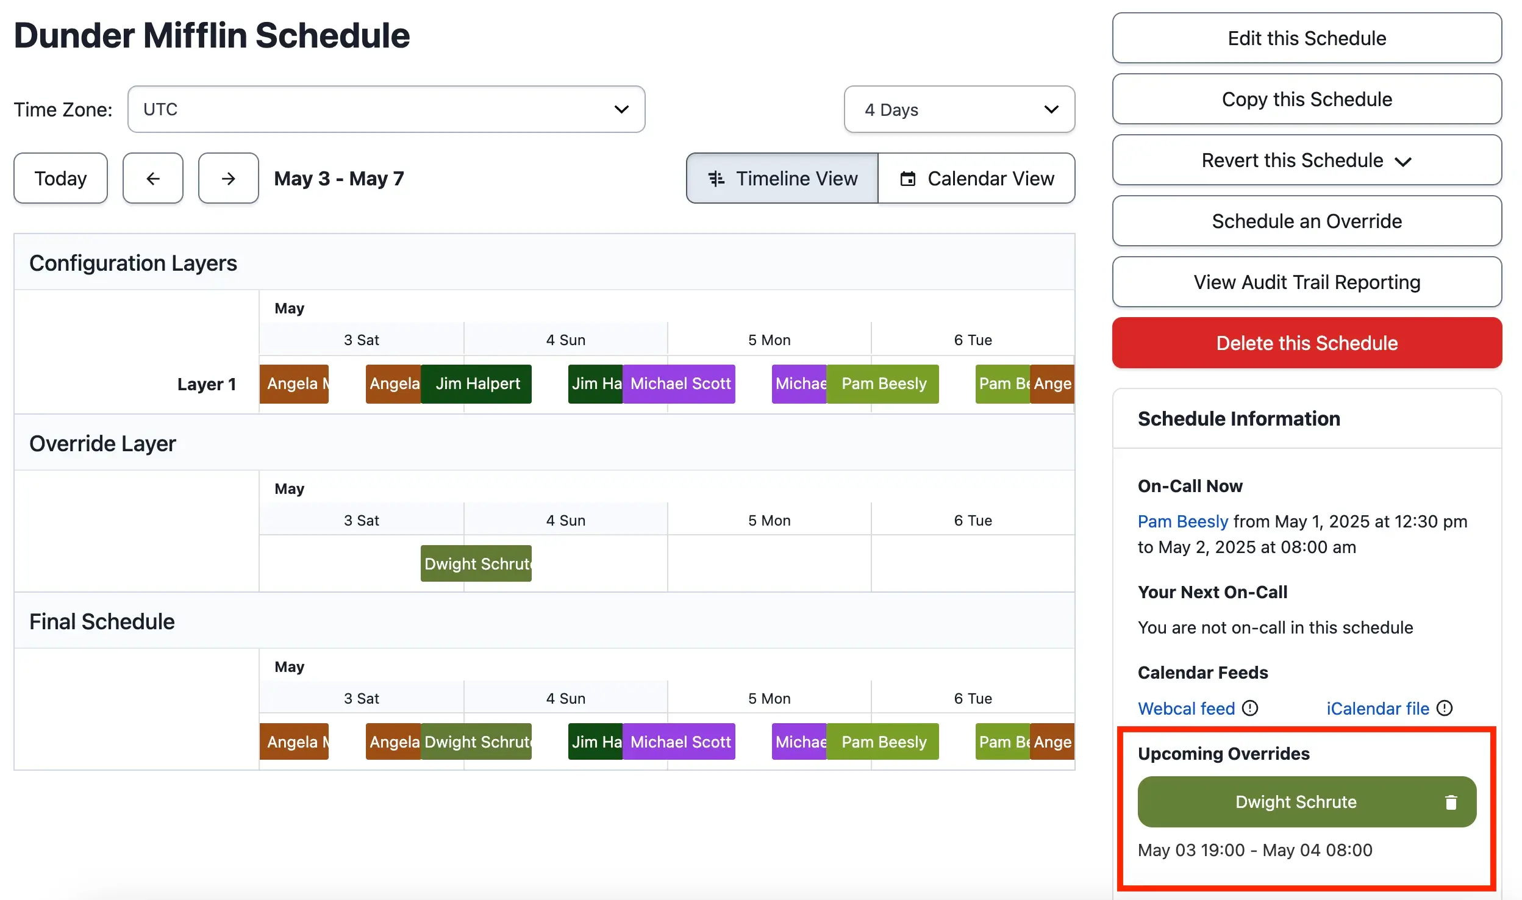Open the 4 Days range dropdown
The image size is (1522, 900).
click(959, 109)
